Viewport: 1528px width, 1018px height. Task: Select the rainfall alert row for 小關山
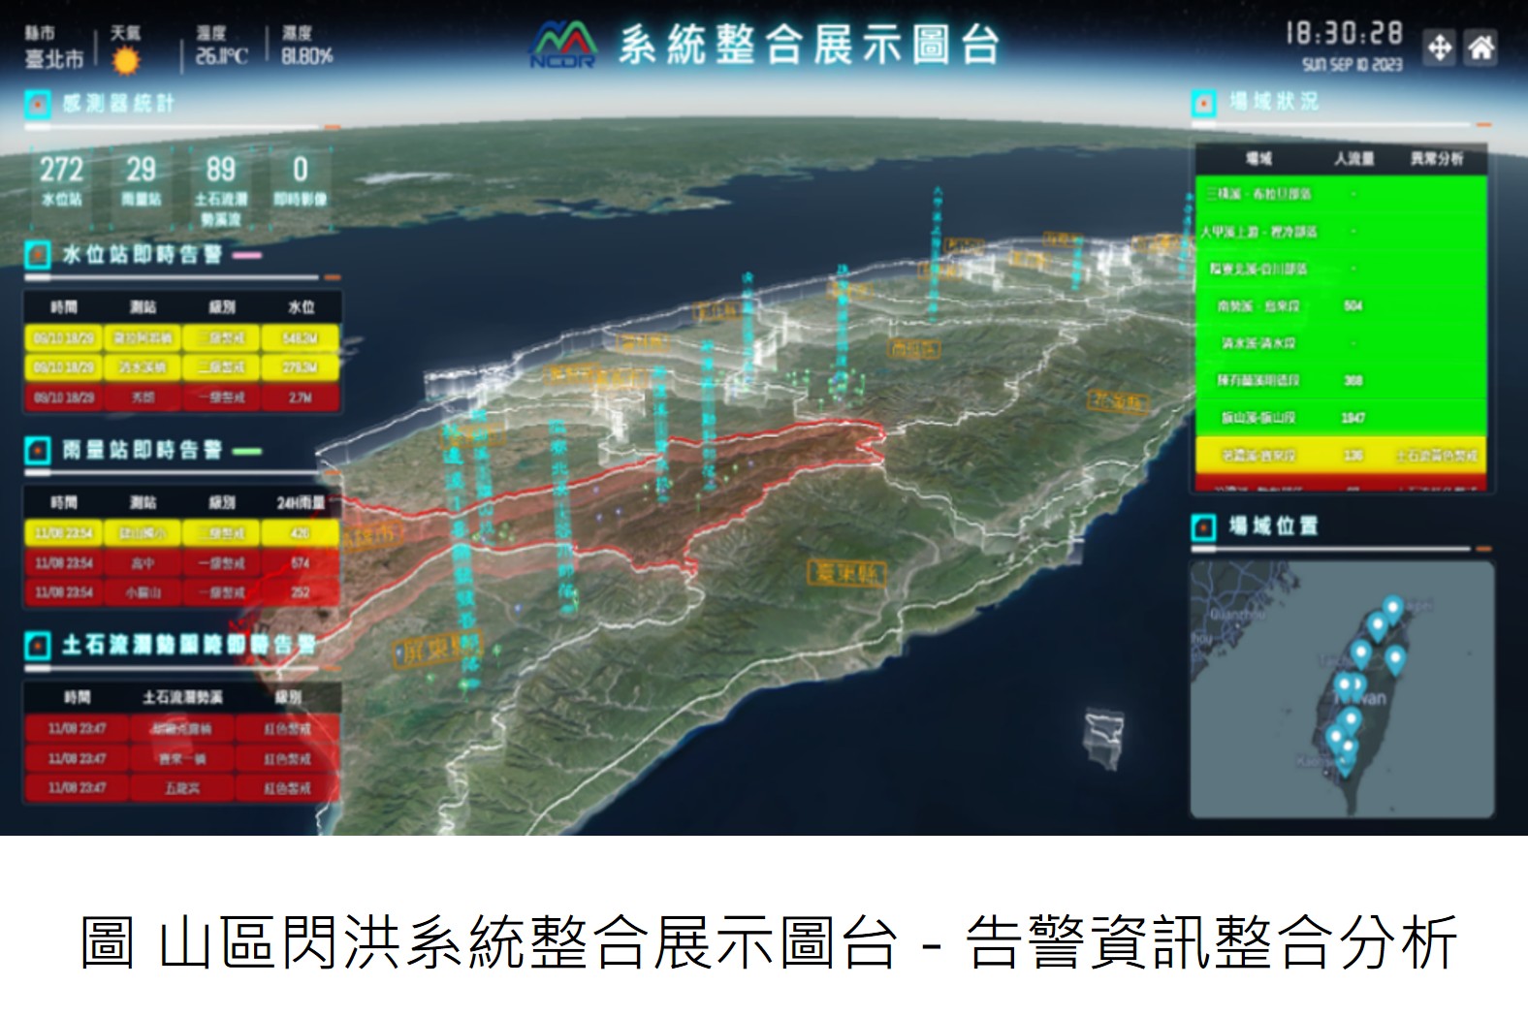[182, 592]
